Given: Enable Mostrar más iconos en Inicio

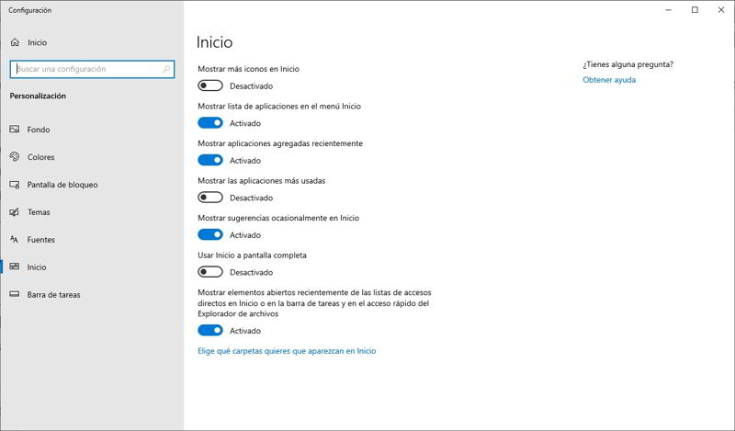Looking at the screenshot, I should (210, 85).
